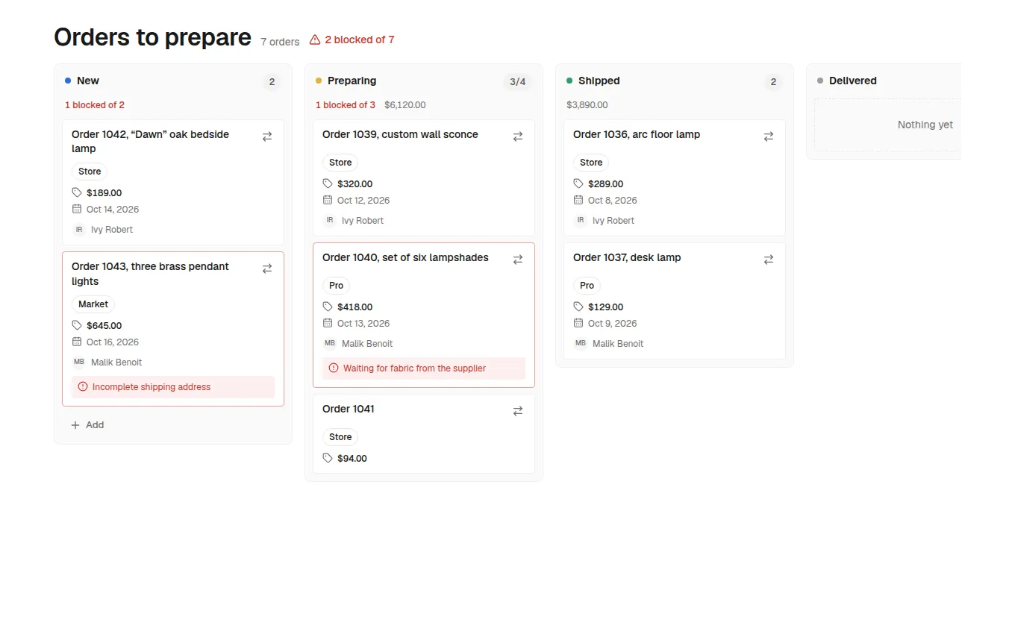The height and width of the screenshot is (634, 1015).
Task: Click price tag icon beside $645.00
Action: coord(77,325)
